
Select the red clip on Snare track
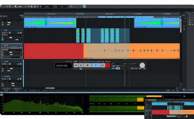tap(54, 51)
